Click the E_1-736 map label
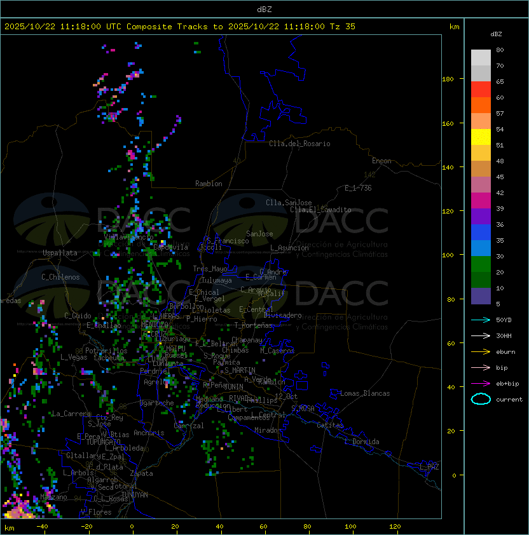 358,188
